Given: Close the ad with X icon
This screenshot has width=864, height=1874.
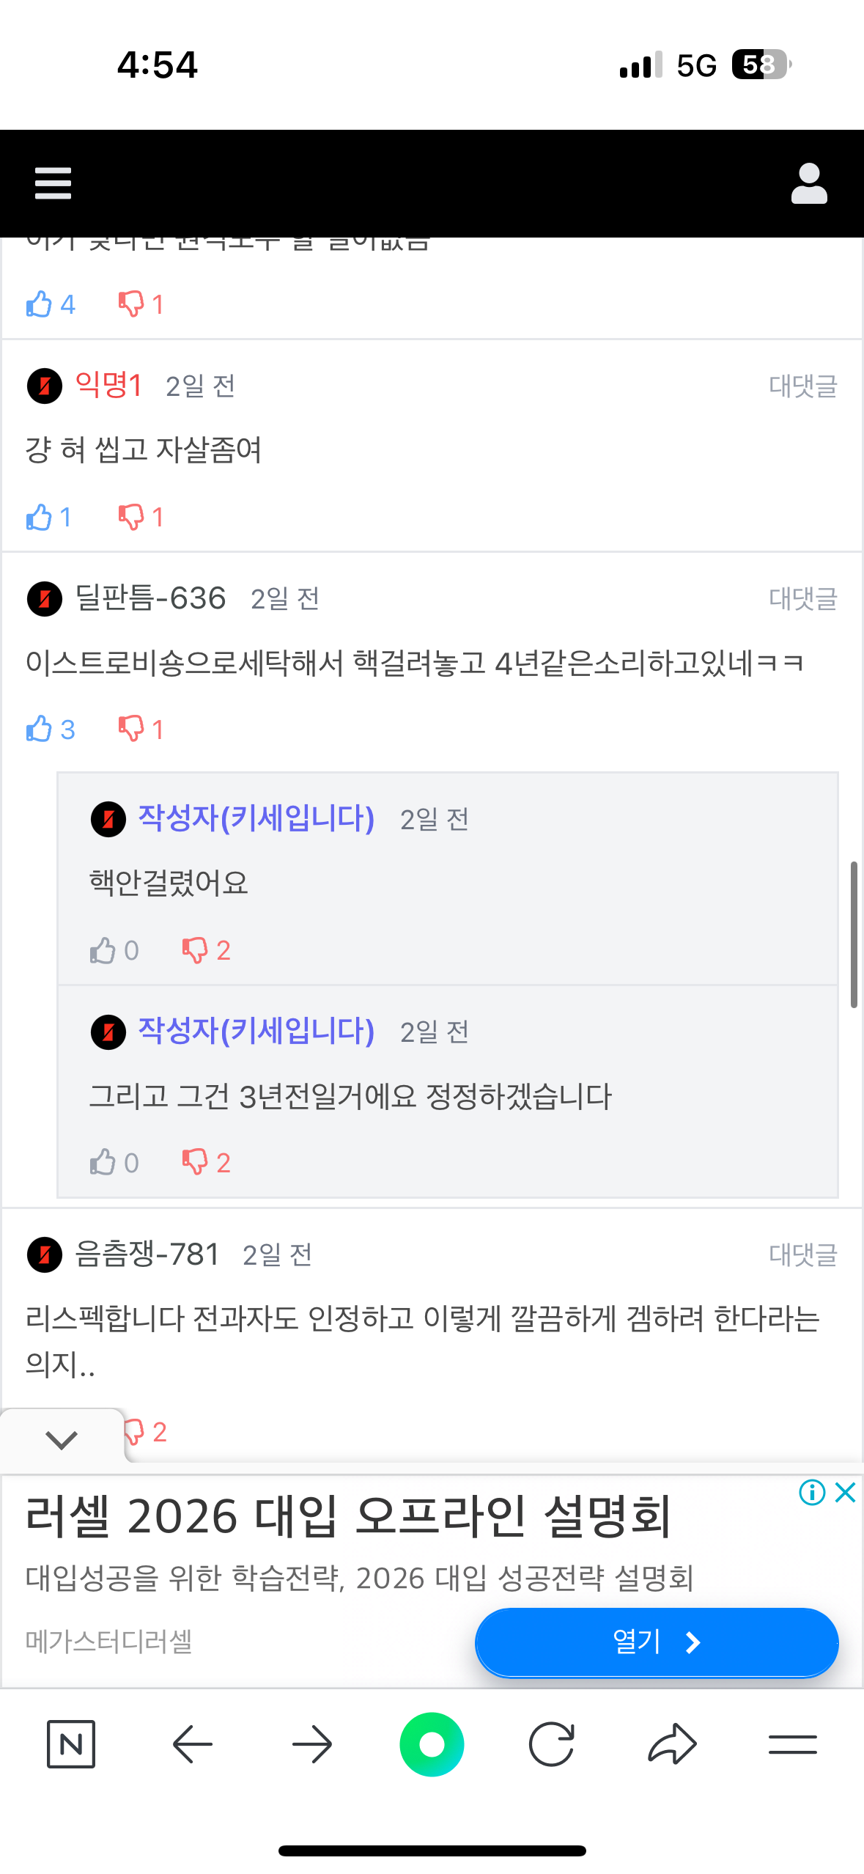Looking at the screenshot, I should click(845, 1492).
